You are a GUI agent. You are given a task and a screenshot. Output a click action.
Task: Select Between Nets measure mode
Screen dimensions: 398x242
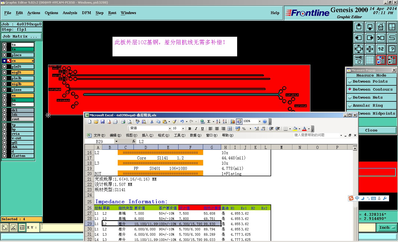[x=371, y=98]
